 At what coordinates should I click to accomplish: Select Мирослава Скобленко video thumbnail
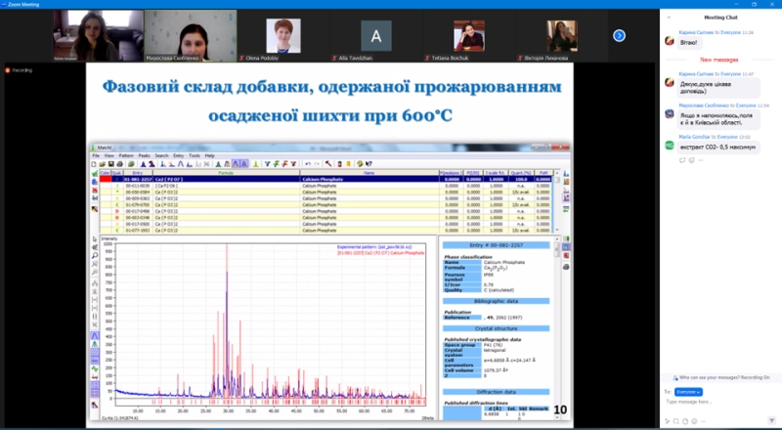(191, 35)
